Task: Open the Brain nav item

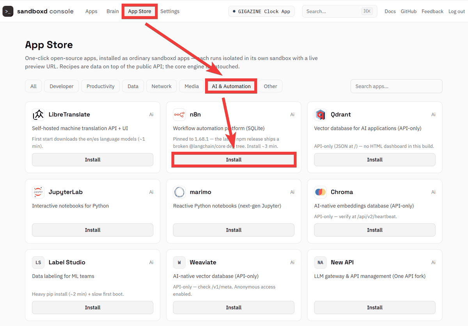Action: click(113, 11)
